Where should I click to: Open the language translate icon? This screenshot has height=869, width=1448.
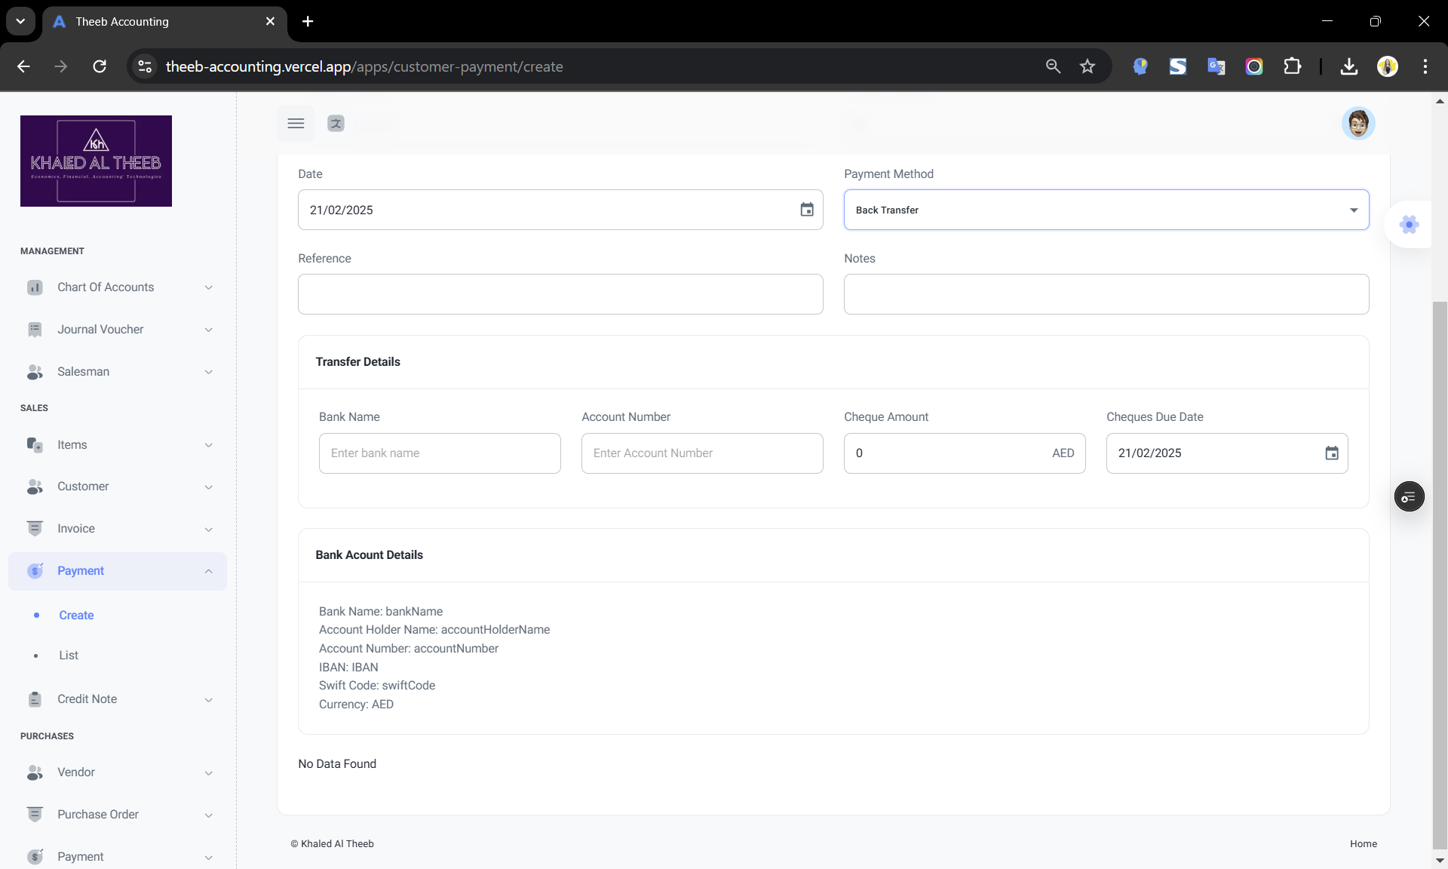point(336,124)
